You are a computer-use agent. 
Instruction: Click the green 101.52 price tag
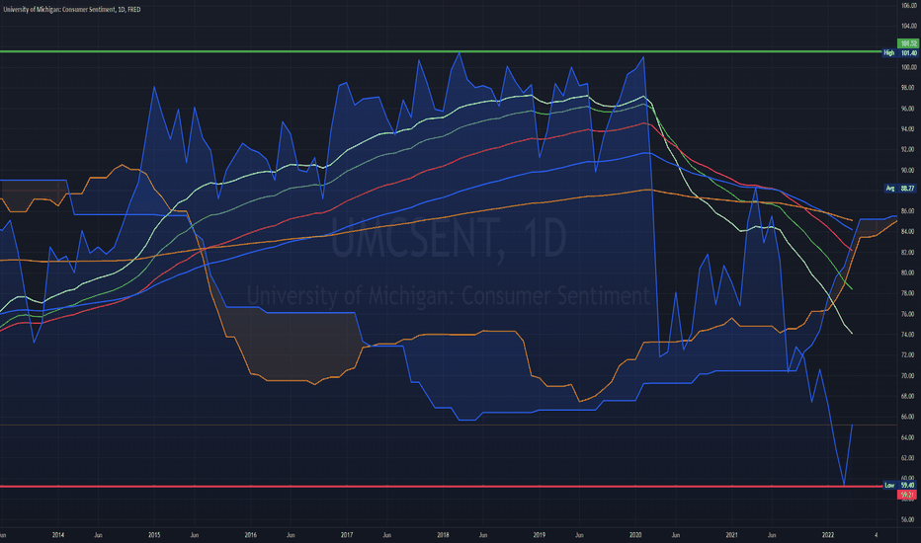909,43
